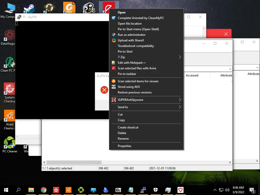Screen dimensions: 260x195
Task: Open network status tray icon
Action: point(221,190)
